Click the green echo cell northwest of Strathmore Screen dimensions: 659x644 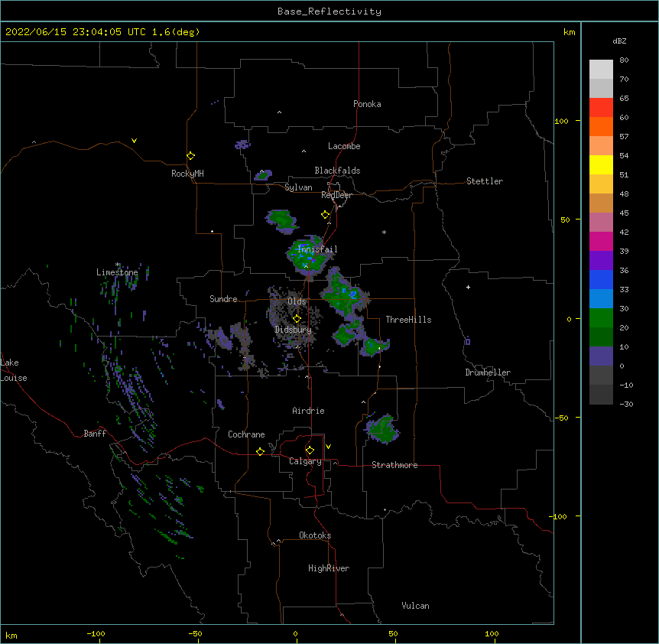point(382,429)
